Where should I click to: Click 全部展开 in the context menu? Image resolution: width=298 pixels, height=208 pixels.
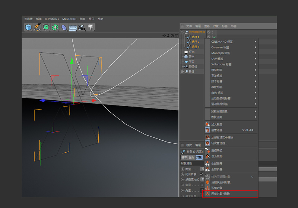coord(217,164)
